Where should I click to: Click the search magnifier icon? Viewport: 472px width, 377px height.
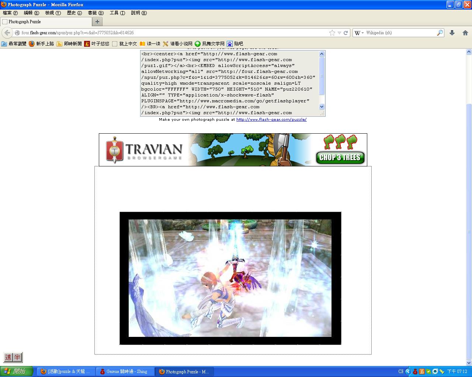point(440,33)
